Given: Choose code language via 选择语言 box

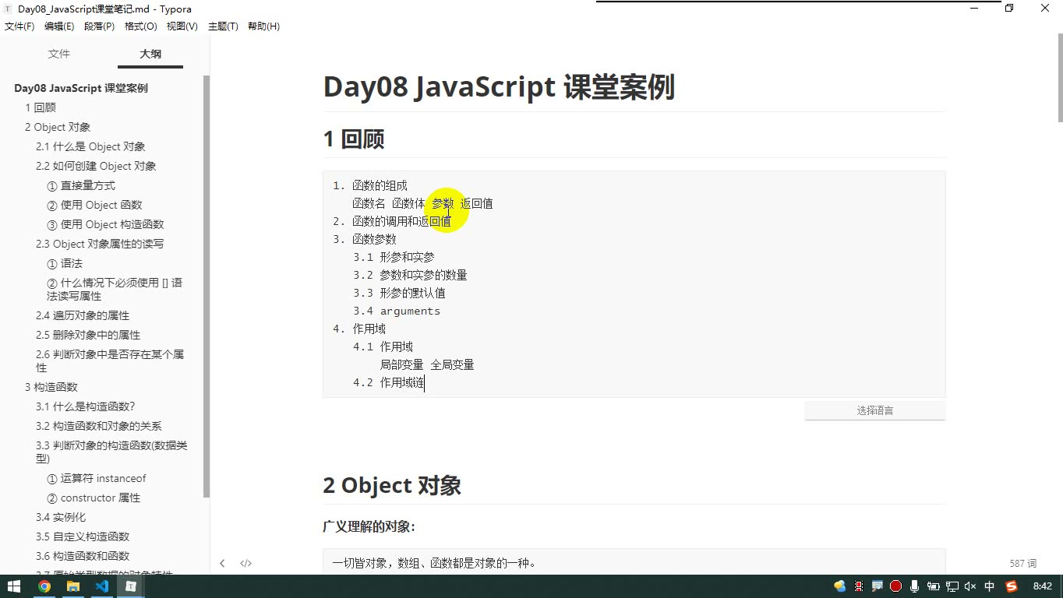Looking at the screenshot, I should 874,410.
